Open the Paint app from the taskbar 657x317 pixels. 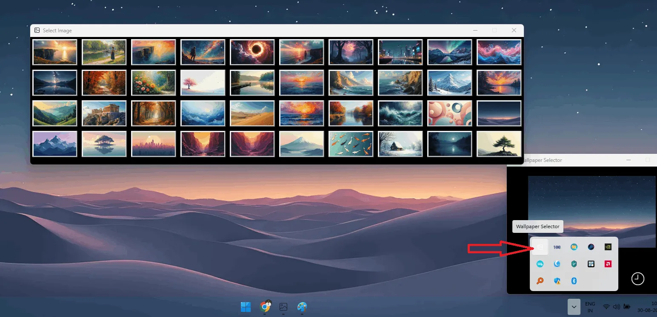pos(302,307)
